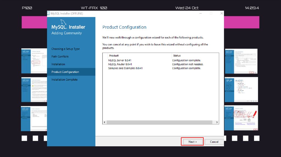Image resolution: width=281 pixels, height=157 pixels.
Task: Minimize the MySQL Installer window
Action: [201, 13]
